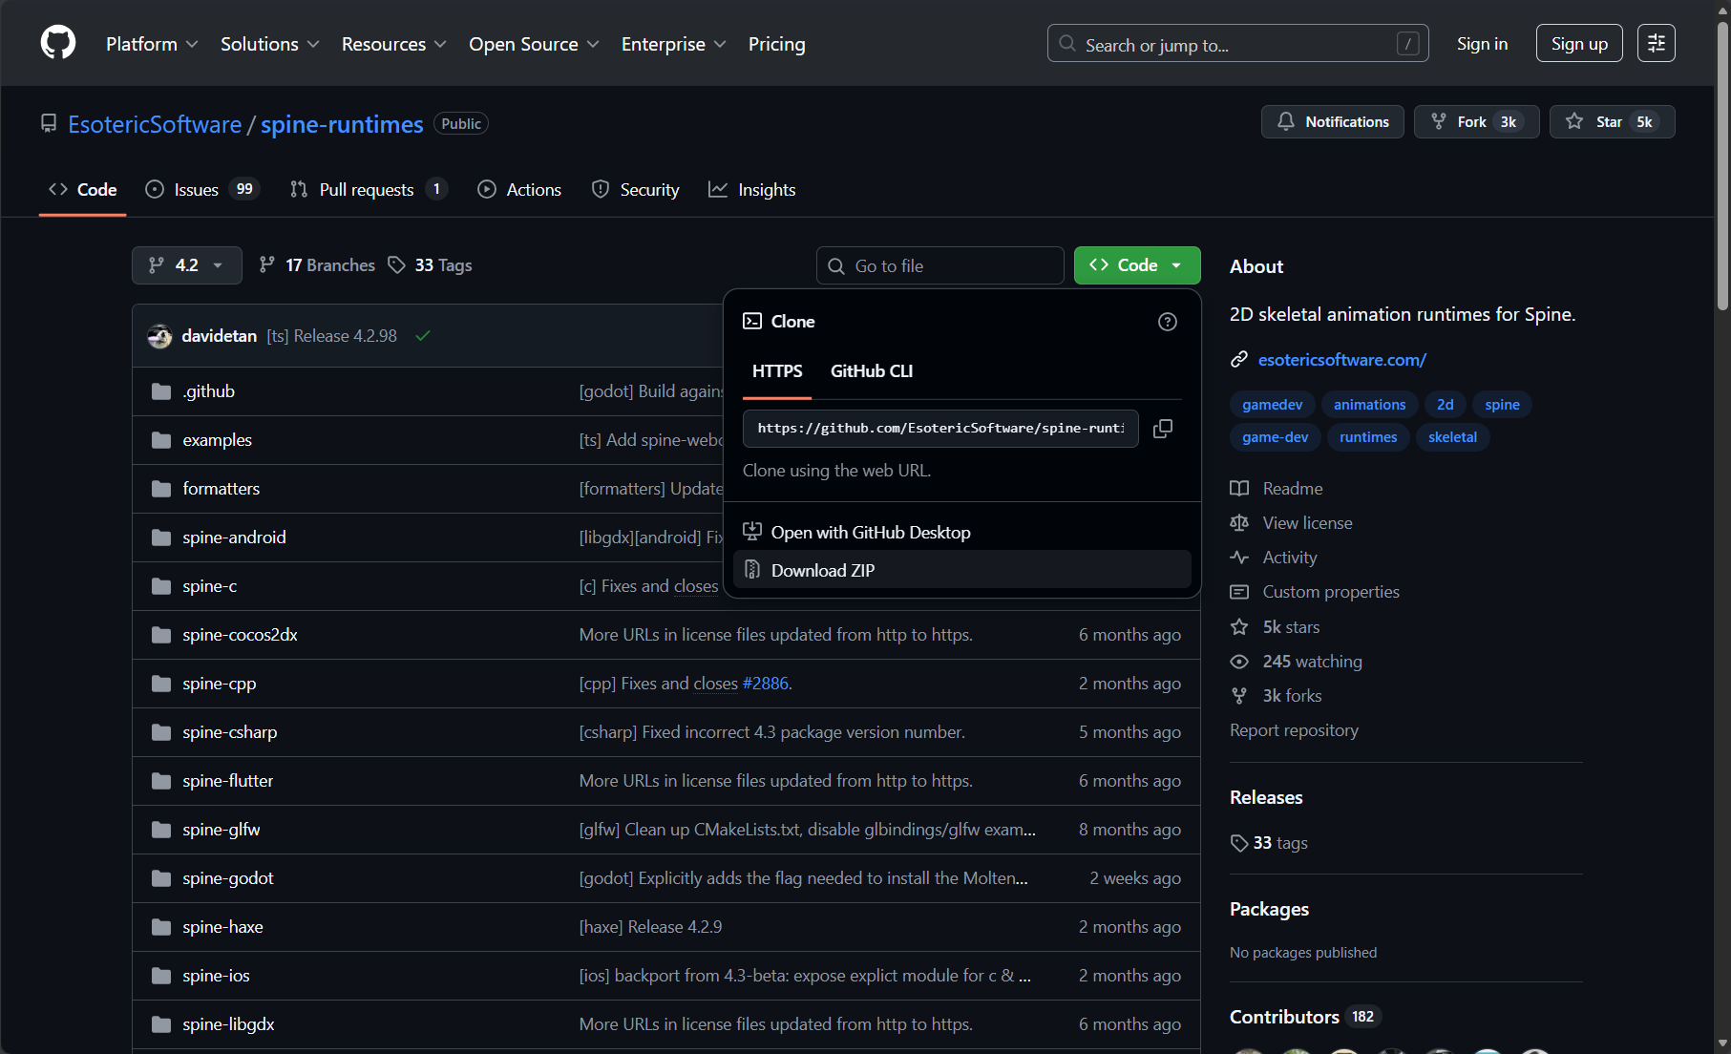Open the Security tab
The width and height of the screenshot is (1731, 1054).
pos(635,190)
